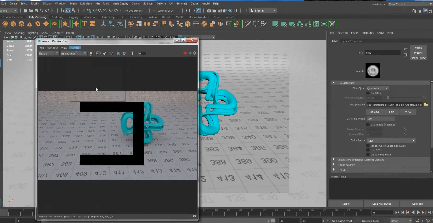Click the polygon Type text tool
The width and height of the screenshot is (433, 223).
click(84, 24)
